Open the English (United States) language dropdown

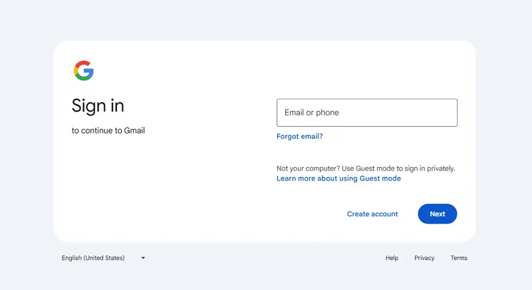[x=104, y=258]
